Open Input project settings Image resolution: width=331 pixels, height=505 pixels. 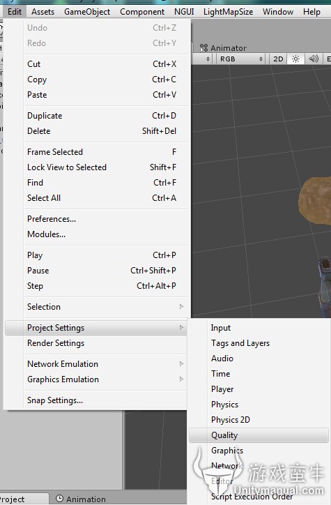pyautogui.click(x=259, y=328)
